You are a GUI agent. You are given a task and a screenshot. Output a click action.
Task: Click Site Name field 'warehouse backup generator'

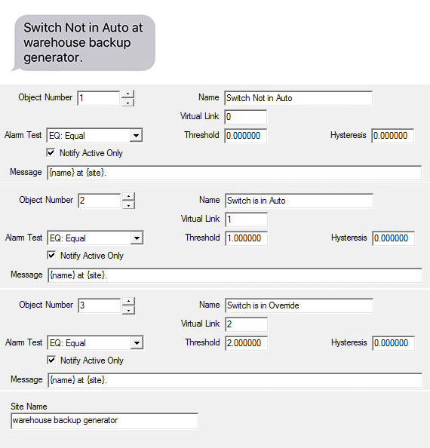click(x=104, y=421)
